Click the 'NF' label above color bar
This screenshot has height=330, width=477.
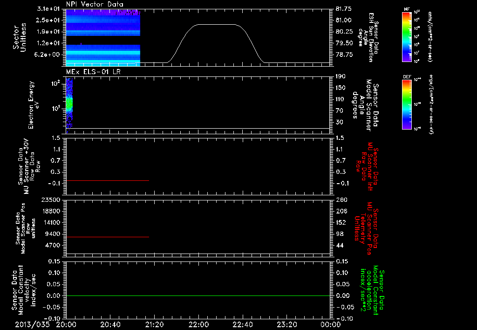point(407,9)
